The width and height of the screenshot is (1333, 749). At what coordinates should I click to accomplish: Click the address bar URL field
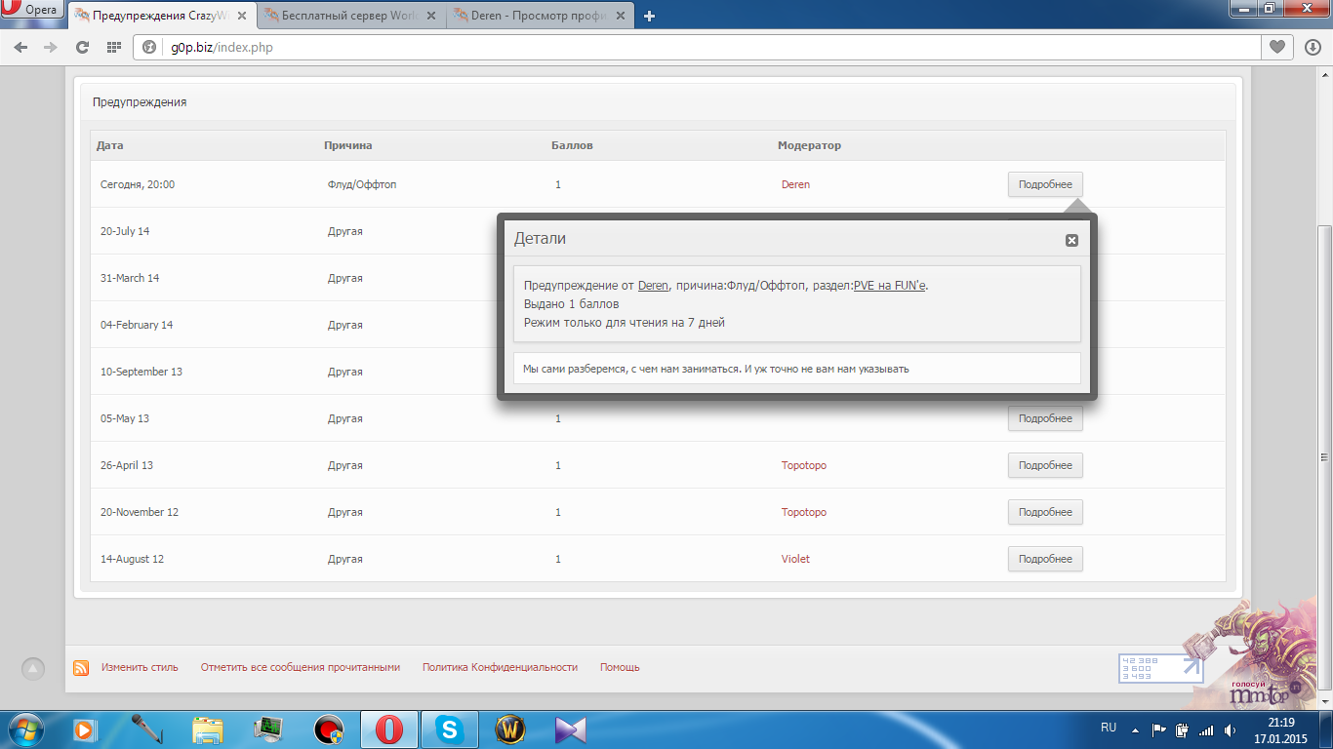coord(683,47)
